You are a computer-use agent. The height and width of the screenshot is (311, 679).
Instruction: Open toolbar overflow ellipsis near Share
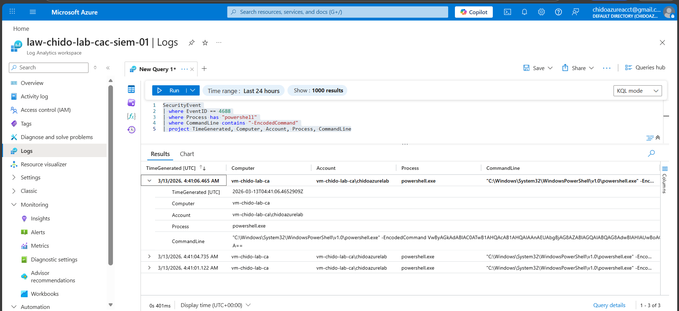click(x=607, y=68)
